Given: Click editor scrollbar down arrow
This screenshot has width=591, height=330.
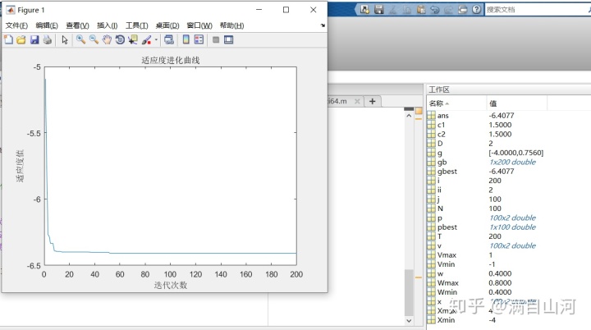Looking at the screenshot, I should [x=409, y=321].
